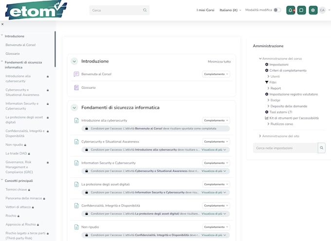Click sidebar lock next to La triade DAD
This screenshot has width=331, height=241.
coord(29,154)
